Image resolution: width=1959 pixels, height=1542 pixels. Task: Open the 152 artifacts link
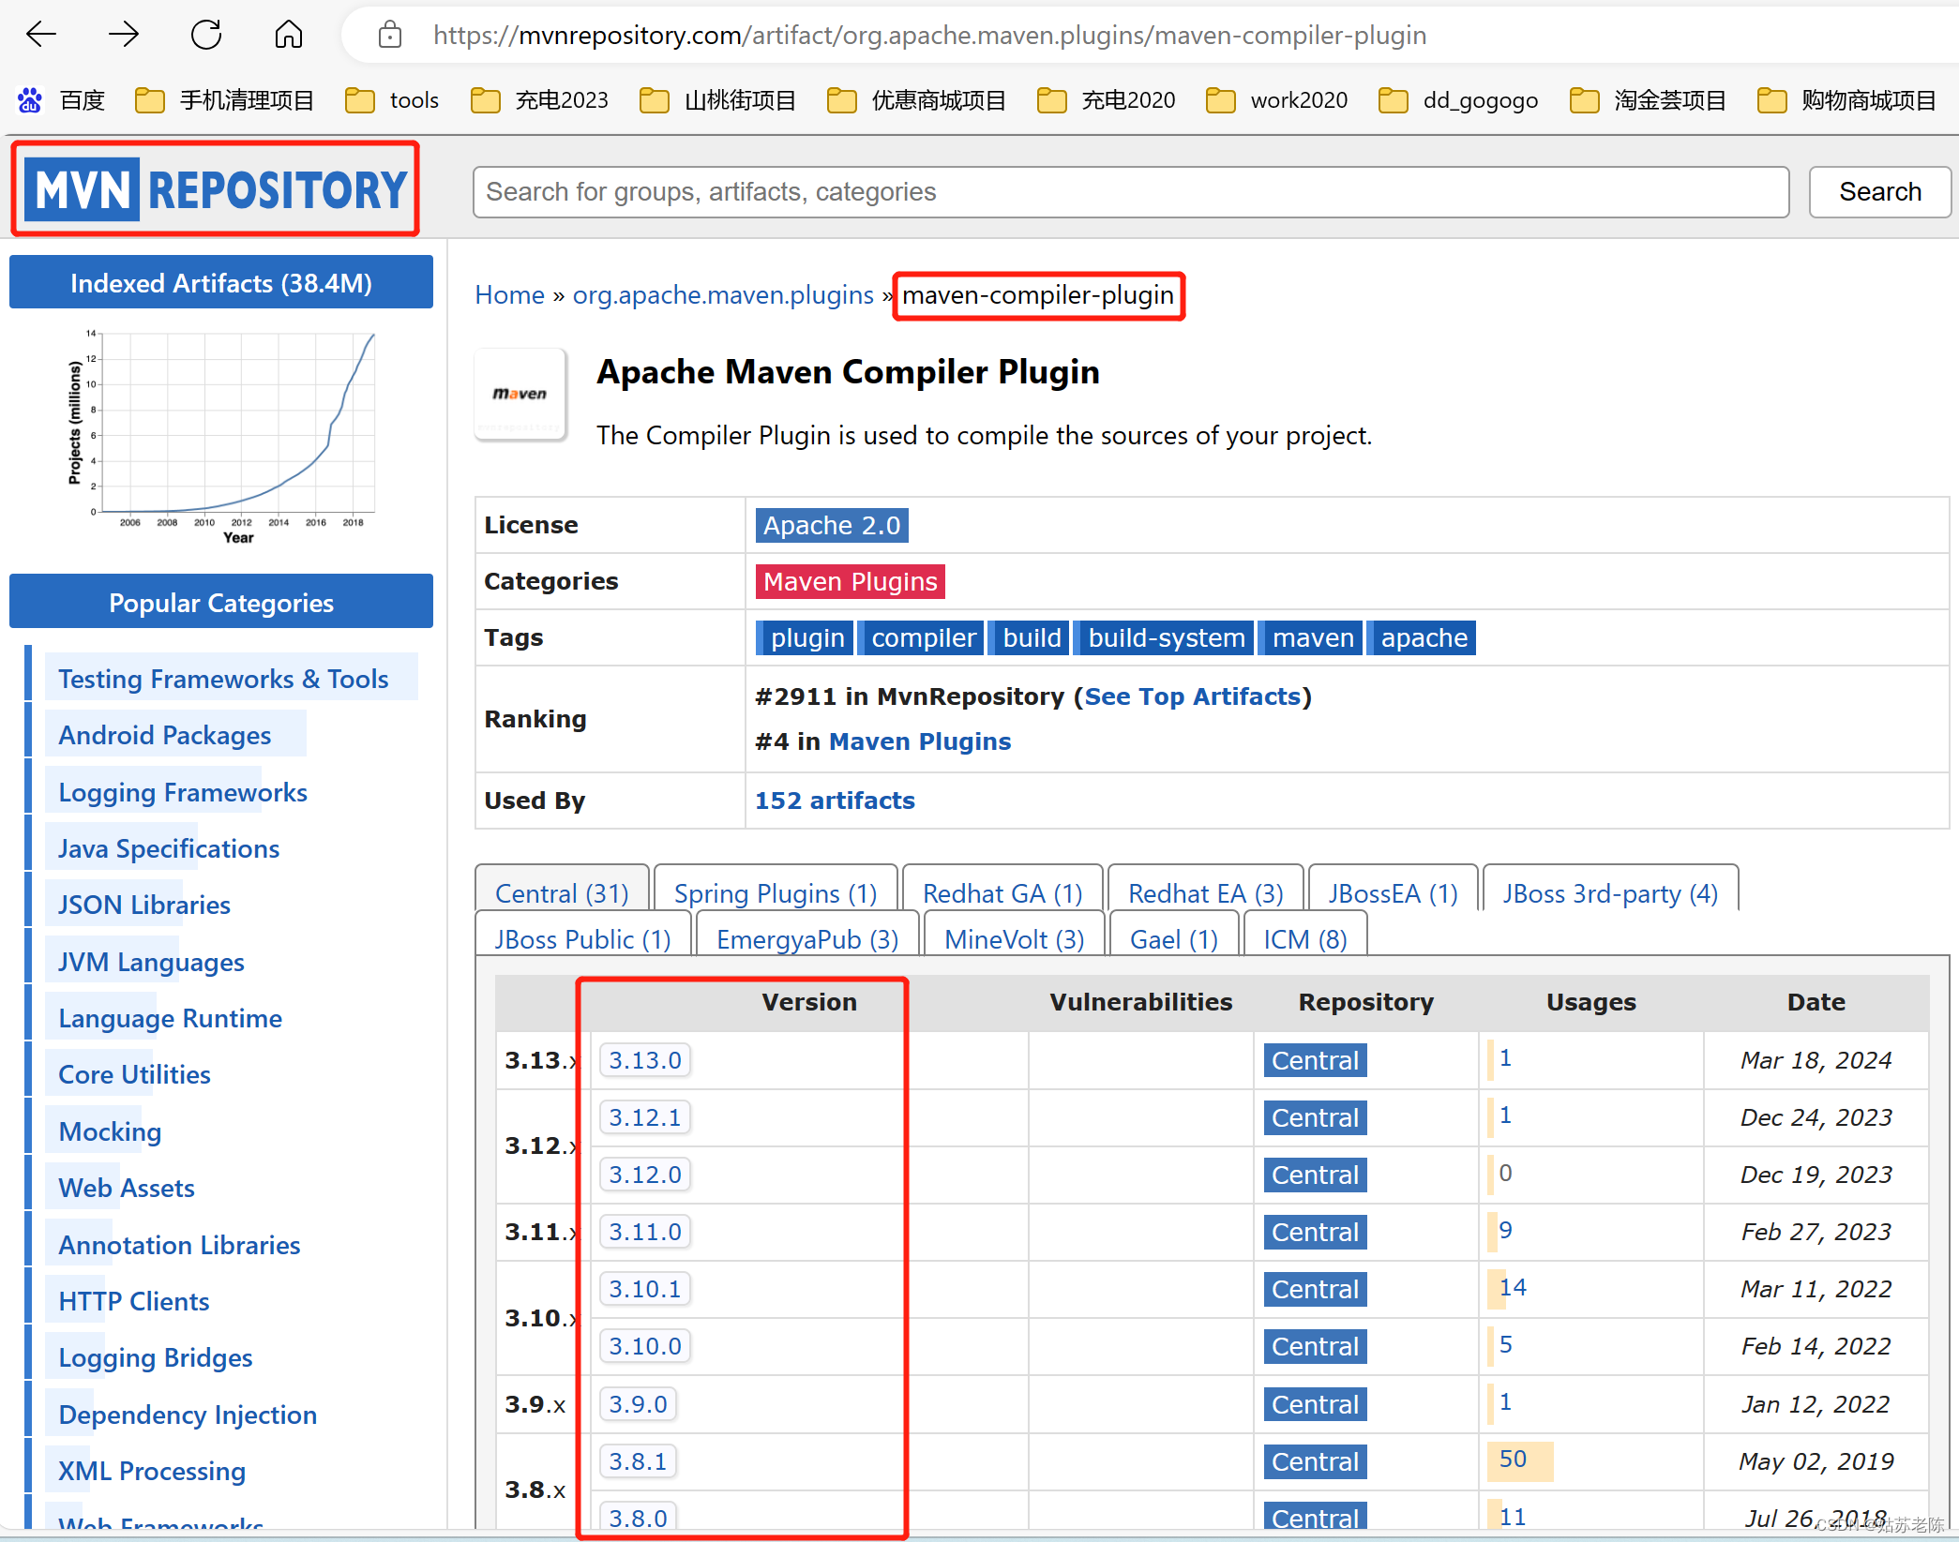(x=835, y=801)
